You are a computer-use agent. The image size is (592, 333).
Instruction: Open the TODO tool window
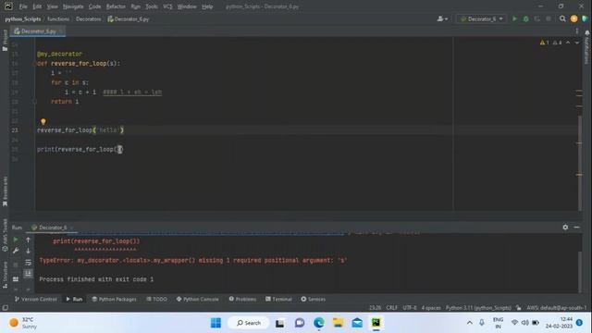(x=156, y=299)
